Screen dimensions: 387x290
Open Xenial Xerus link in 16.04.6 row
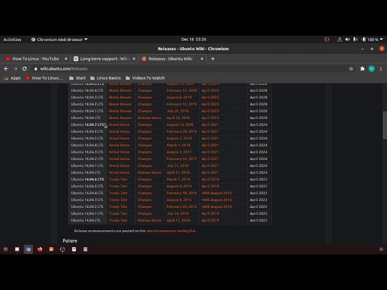[x=119, y=132]
